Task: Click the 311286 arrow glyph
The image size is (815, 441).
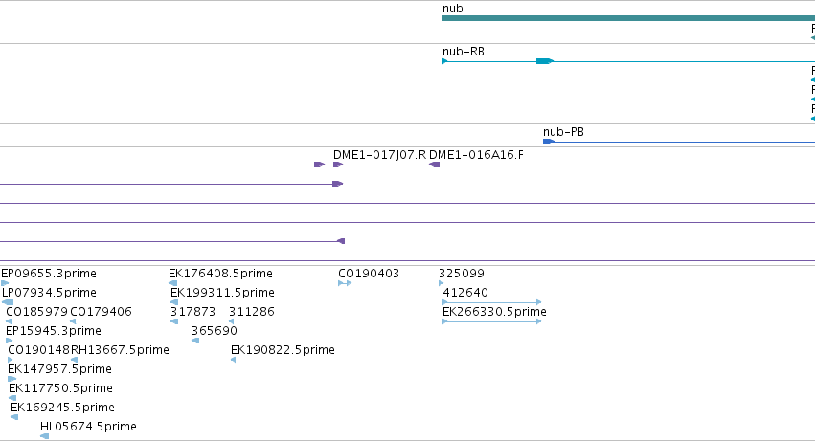Action: pos(232,321)
